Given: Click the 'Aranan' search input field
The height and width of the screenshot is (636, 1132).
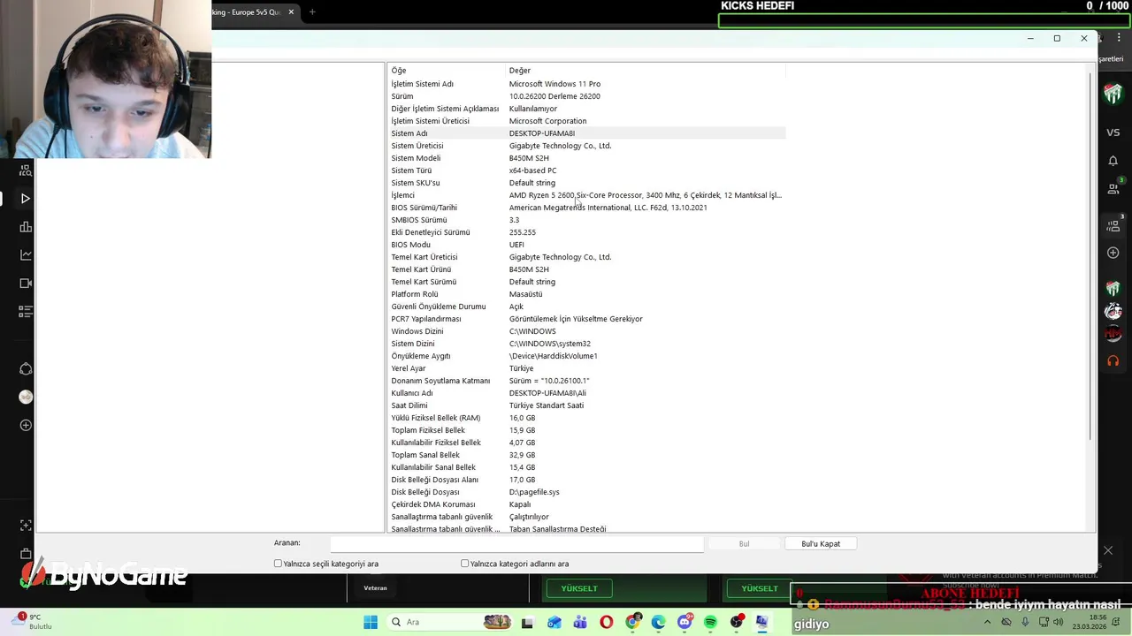Looking at the screenshot, I should point(516,544).
